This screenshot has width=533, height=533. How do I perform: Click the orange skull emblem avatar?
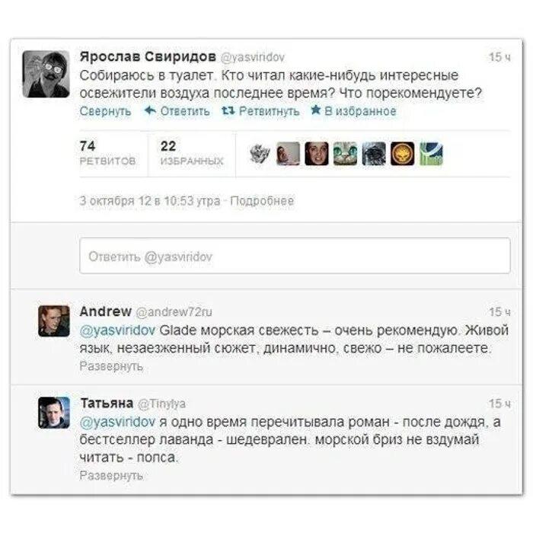click(x=403, y=154)
